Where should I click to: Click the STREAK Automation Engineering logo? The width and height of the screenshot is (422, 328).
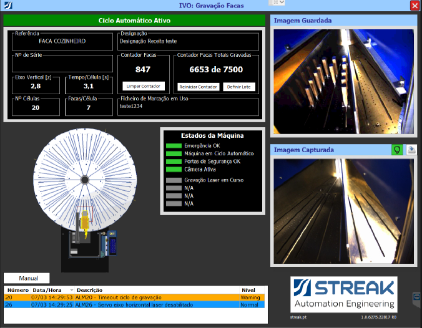344,294
